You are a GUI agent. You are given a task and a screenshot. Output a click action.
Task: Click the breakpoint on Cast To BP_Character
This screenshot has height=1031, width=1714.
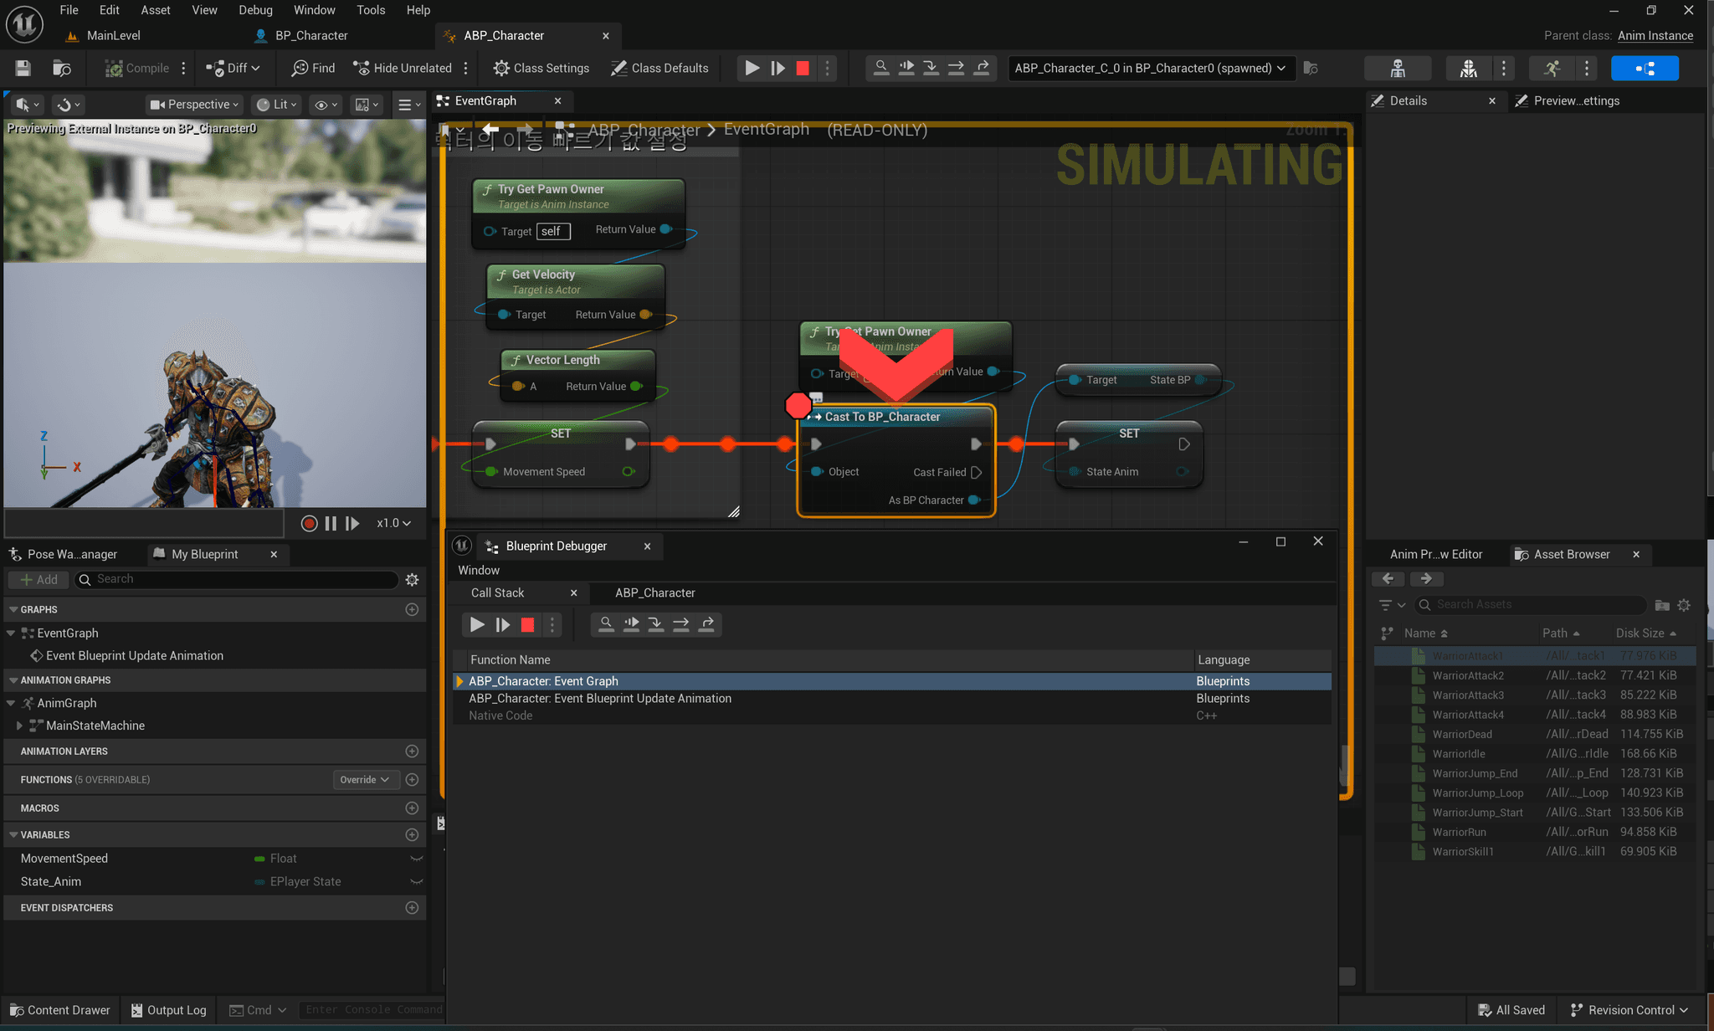[x=798, y=406]
